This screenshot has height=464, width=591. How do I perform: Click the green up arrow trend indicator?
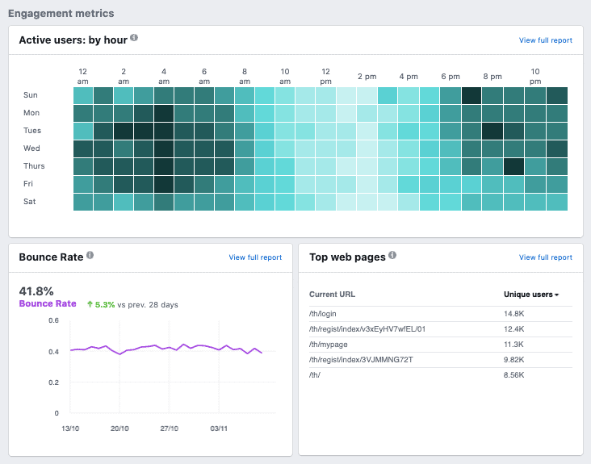pyautogui.click(x=90, y=304)
